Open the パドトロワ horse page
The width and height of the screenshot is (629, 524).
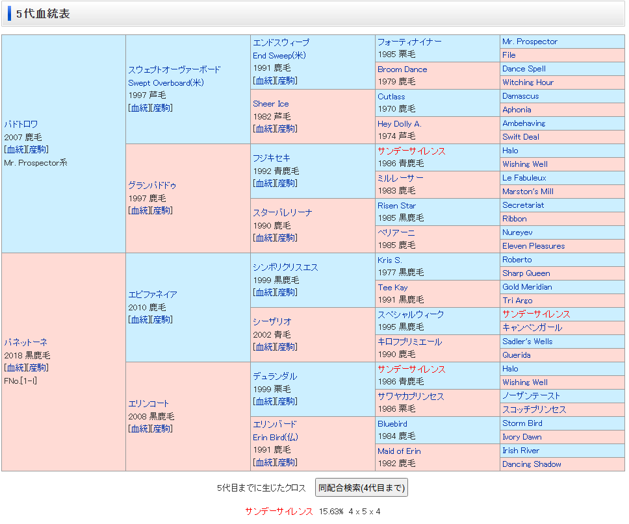[x=21, y=124]
